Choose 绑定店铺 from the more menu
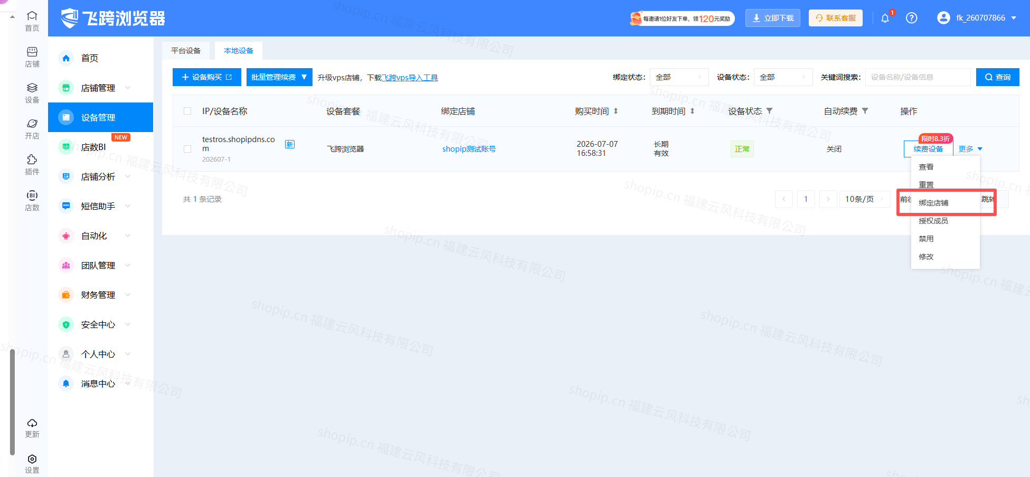Viewport: 1030px width, 477px height. click(946, 203)
